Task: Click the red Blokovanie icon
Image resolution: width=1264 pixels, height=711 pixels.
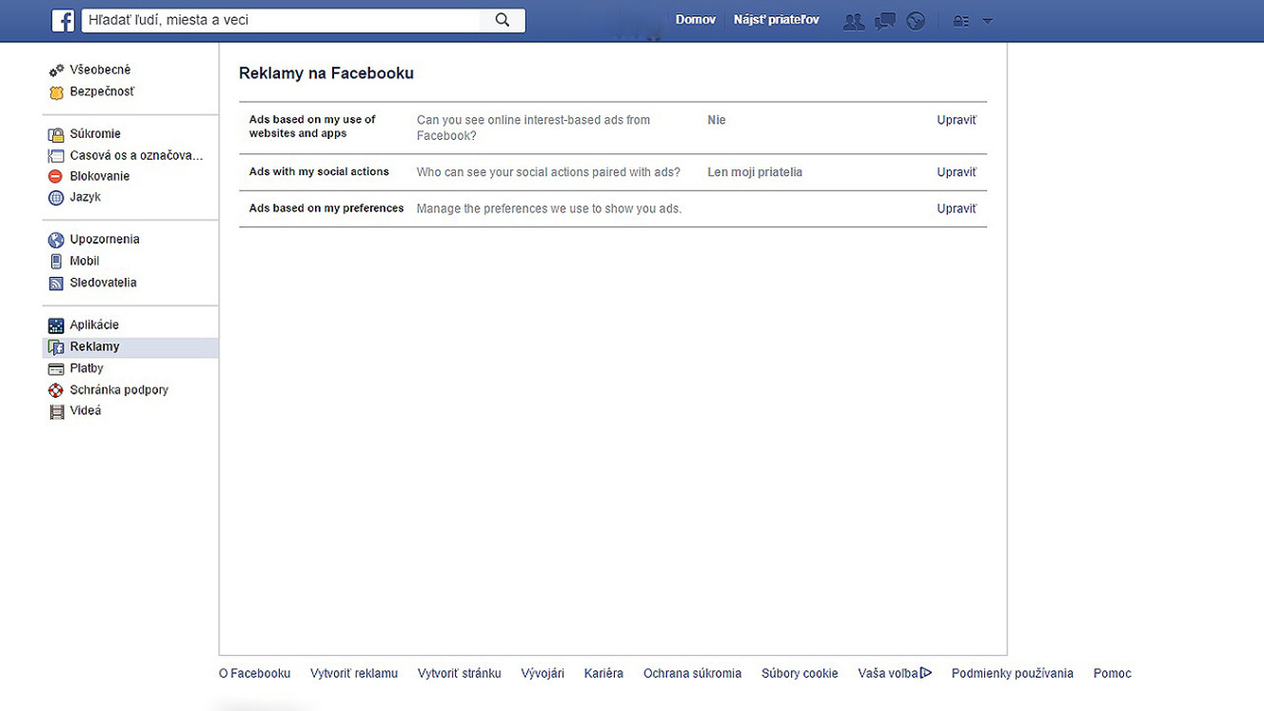Action: tap(56, 177)
